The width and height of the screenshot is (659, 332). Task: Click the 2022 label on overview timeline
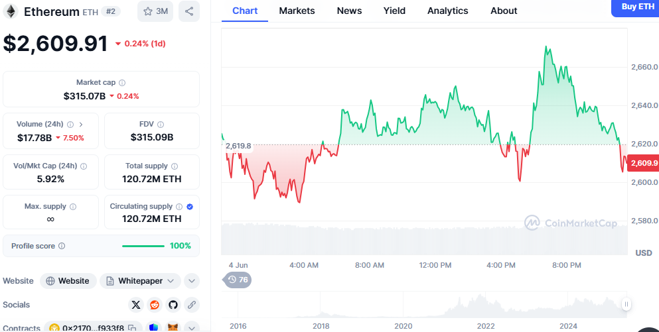[x=486, y=325]
